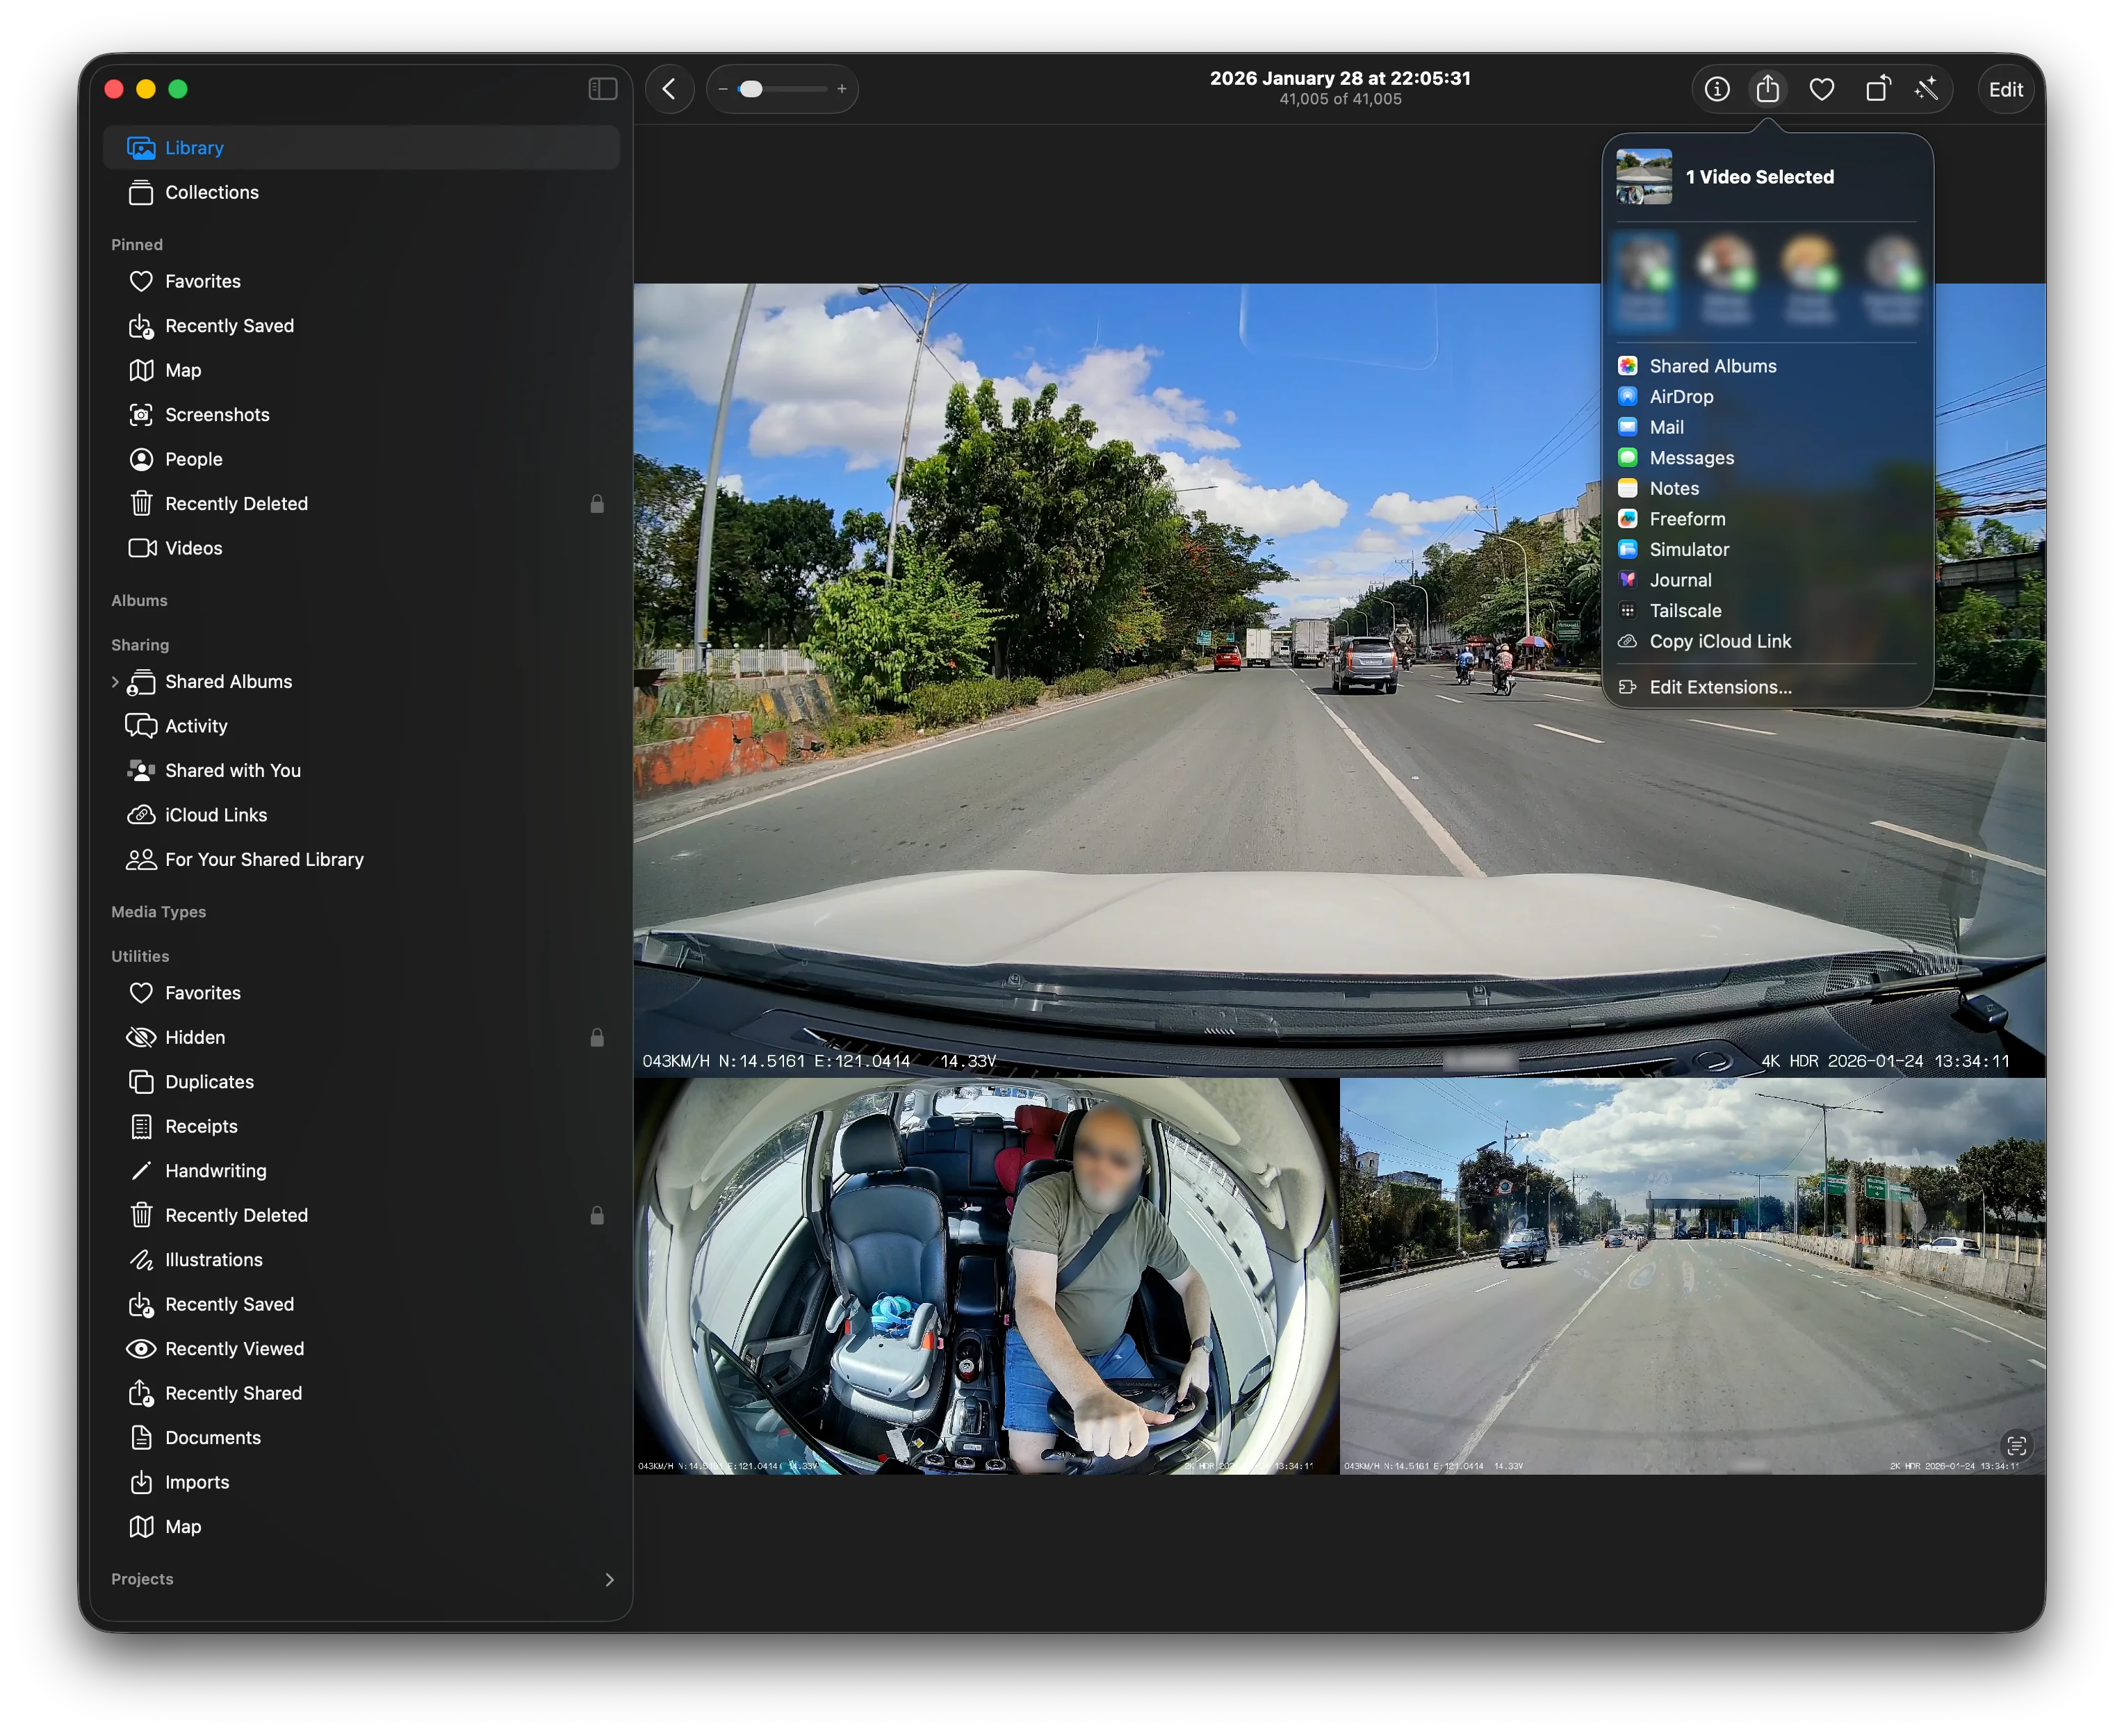Rotate the selected video
This screenshot has height=1736, width=2124.
coord(1877,89)
